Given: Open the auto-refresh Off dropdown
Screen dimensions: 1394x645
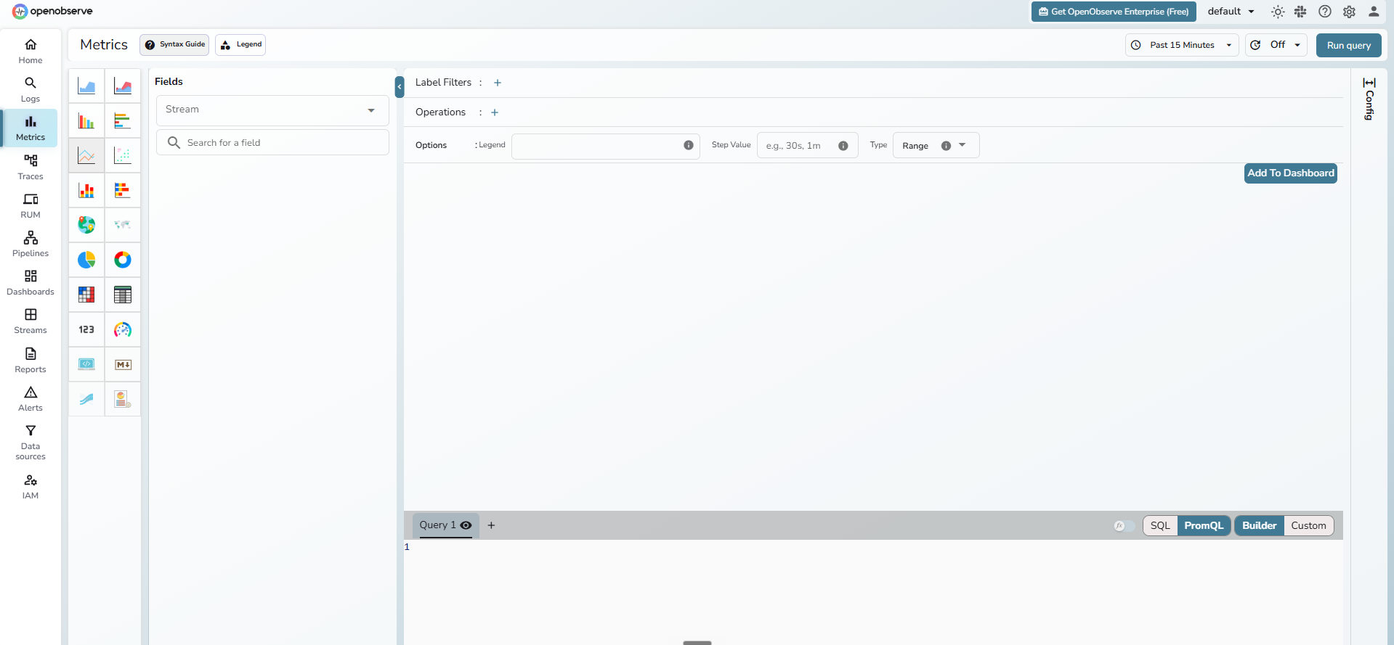Looking at the screenshot, I should point(1276,45).
